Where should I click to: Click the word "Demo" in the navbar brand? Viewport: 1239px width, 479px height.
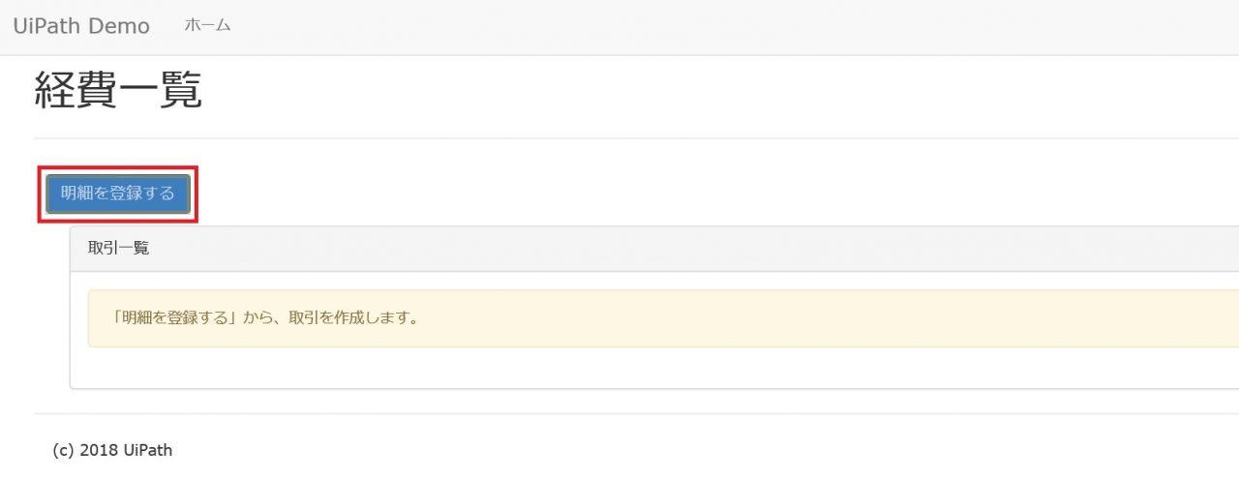click(119, 26)
